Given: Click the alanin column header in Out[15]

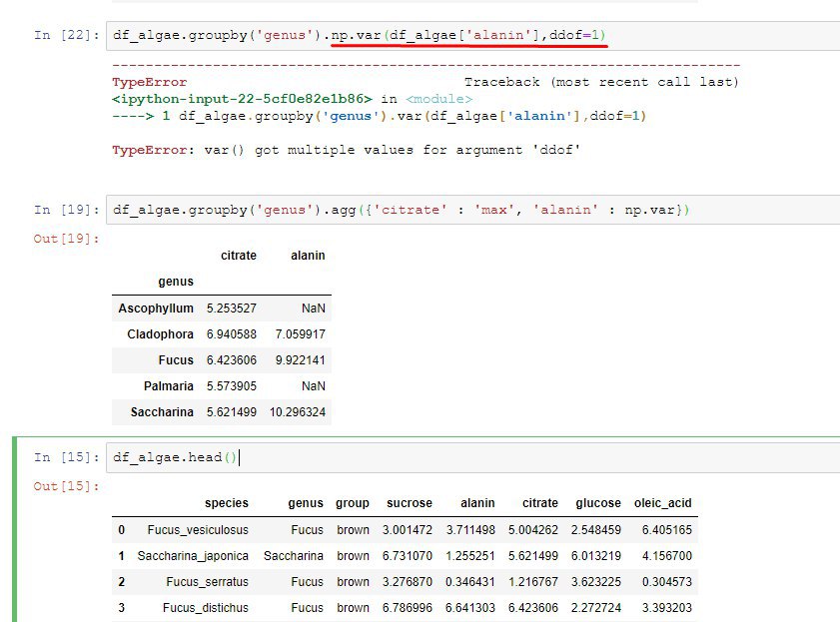Looking at the screenshot, I should tap(477, 503).
